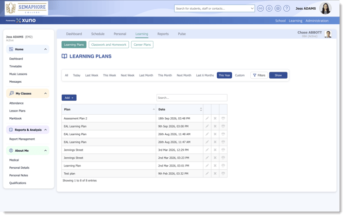The image size is (345, 217).
Task: Click the quick links chain icon in header
Action: [260, 8]
